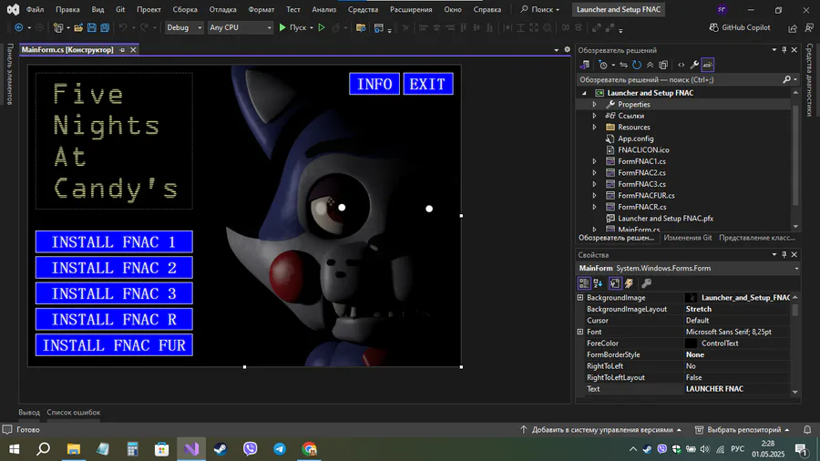
Task: Select FormFNAC3.cs in Solution Explorer
Action: 641,184
